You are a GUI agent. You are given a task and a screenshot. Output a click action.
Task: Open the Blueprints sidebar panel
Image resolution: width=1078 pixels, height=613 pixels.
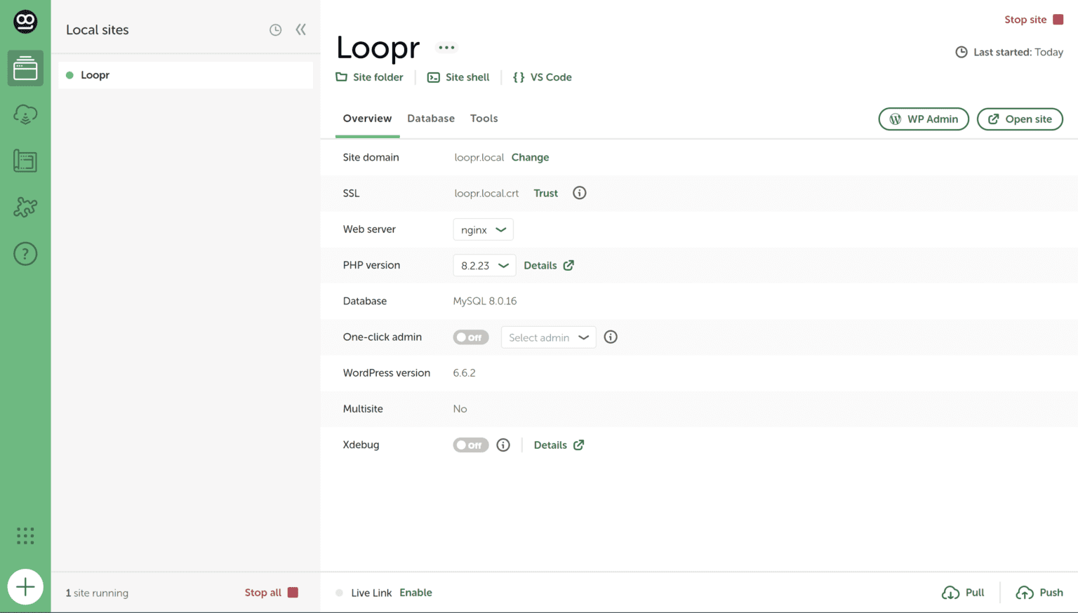click(x=25, y=161)
